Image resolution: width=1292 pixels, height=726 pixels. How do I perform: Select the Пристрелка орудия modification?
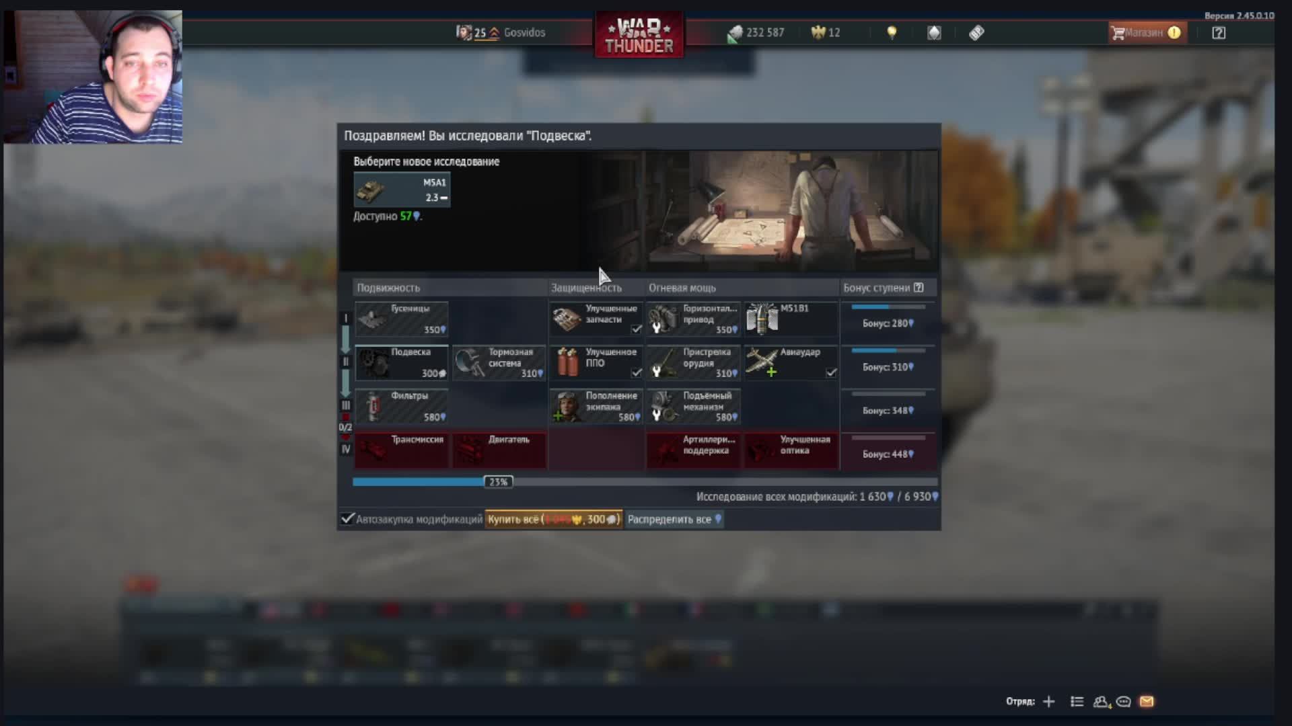click(694, 362)
